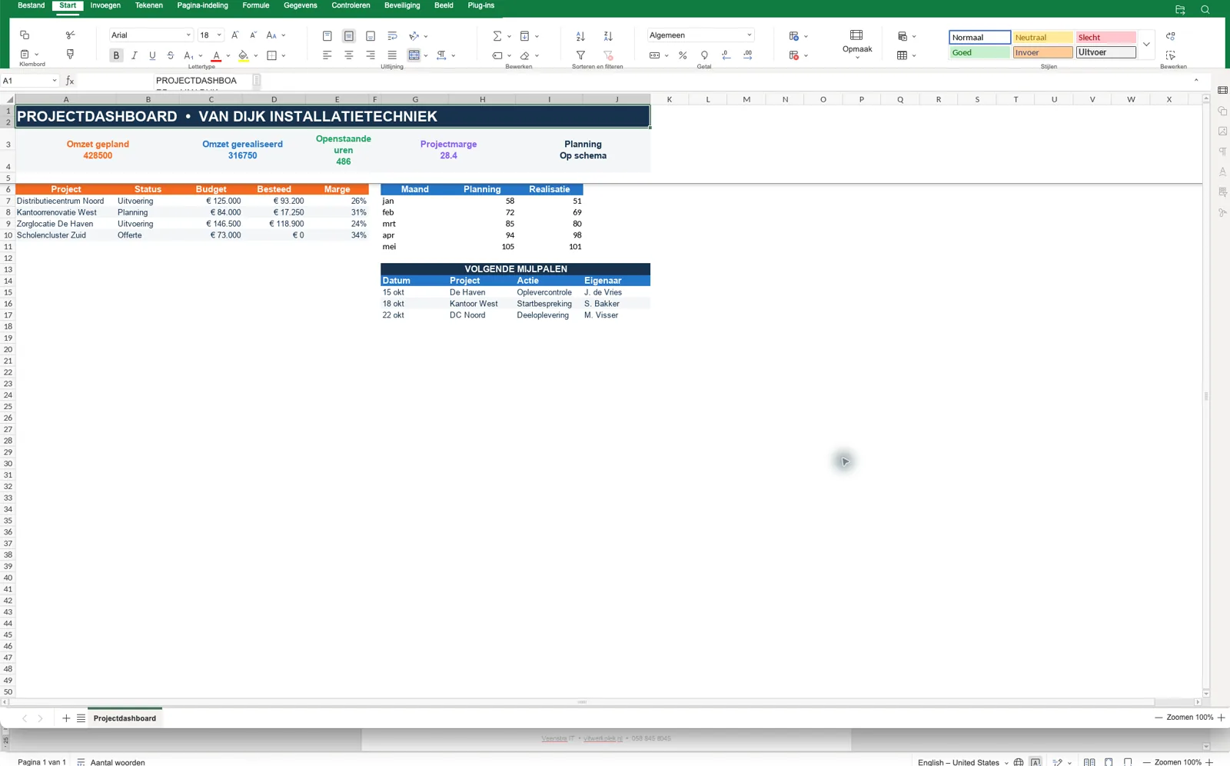The image size is (1230, 766).
Task: Toggle center horizontal alignment
Action: (x=349, y=55)
